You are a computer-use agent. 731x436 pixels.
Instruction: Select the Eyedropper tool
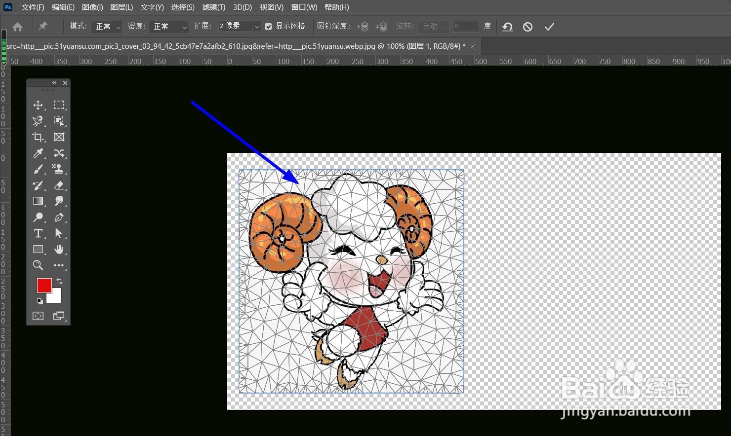click(38, 153)
